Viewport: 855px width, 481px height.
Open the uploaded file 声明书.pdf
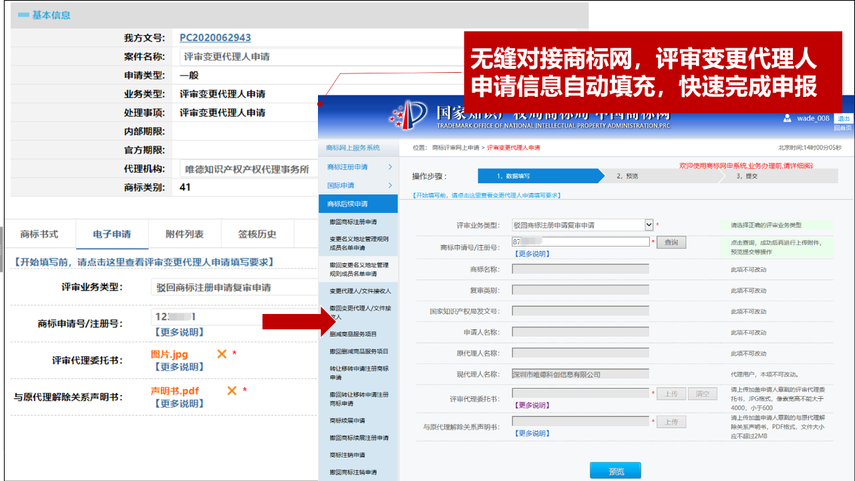(175, 391)
